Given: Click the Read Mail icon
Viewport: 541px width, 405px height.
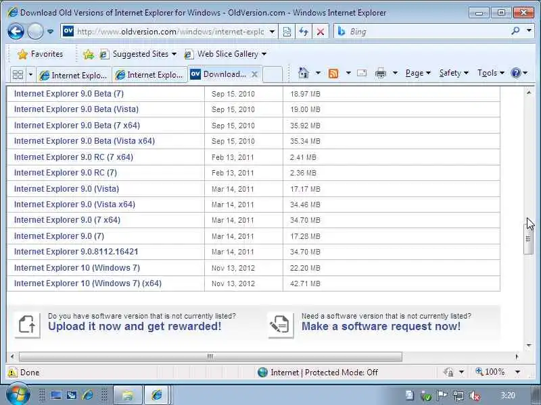Looking at the screenshot, I should point(362,73).
